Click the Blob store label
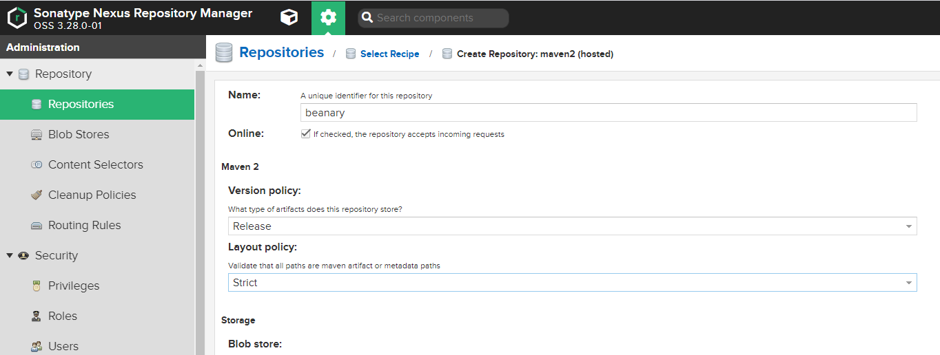Viewport: 940px width, 355px height. 255,343
